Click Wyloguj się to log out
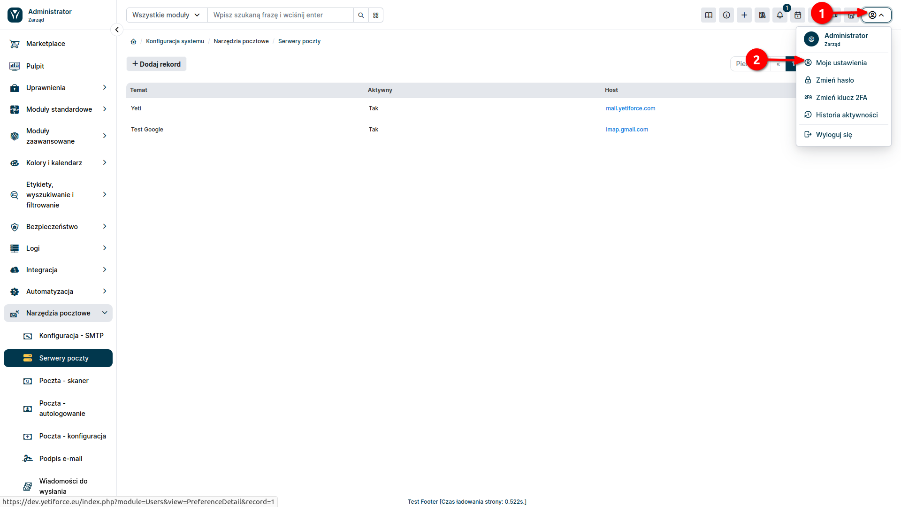The width and height of the screenshot is (901, 507). click(834, 134)
